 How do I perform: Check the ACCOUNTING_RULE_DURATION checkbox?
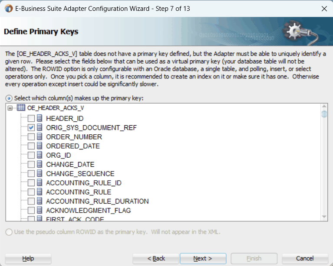pyautogui.click(x=31, y=201)
